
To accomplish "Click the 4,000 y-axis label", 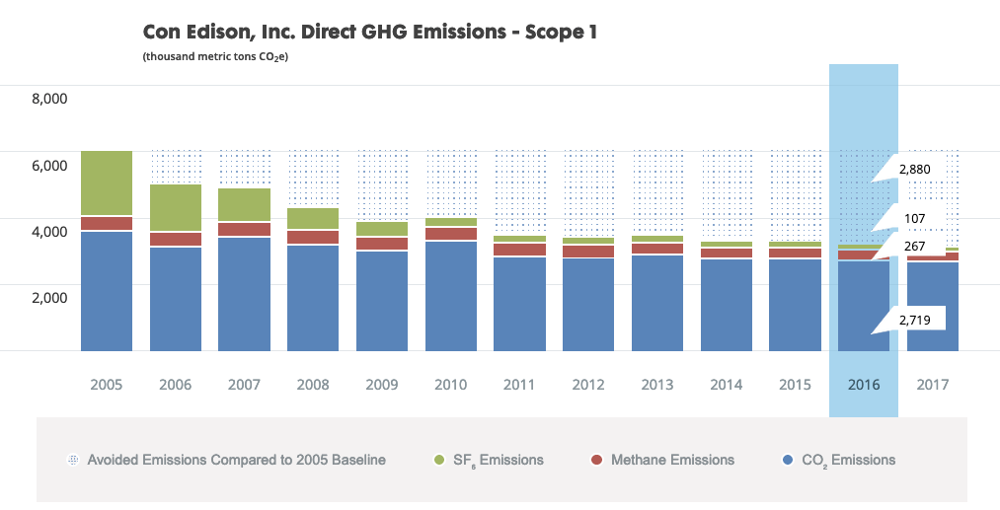I will pos(49,232).
